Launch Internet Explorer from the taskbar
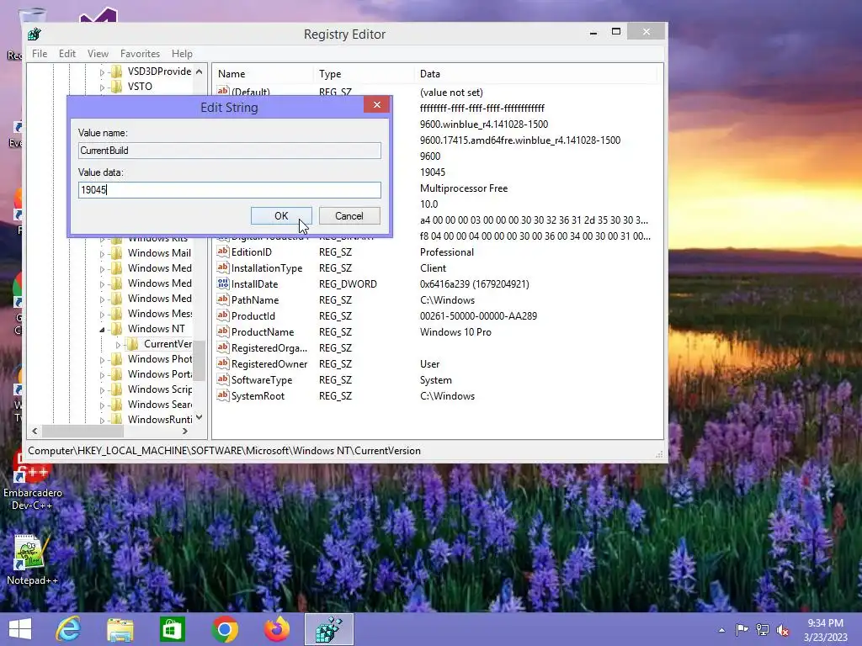862x646 pixels. point(68,629)
